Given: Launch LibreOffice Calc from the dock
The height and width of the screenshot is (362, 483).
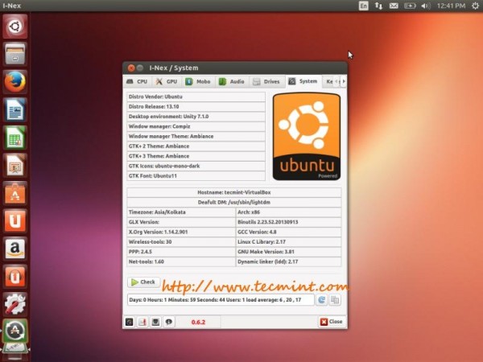Looking at the screenshot, I should pyautogui.click(x=14, y=138).
